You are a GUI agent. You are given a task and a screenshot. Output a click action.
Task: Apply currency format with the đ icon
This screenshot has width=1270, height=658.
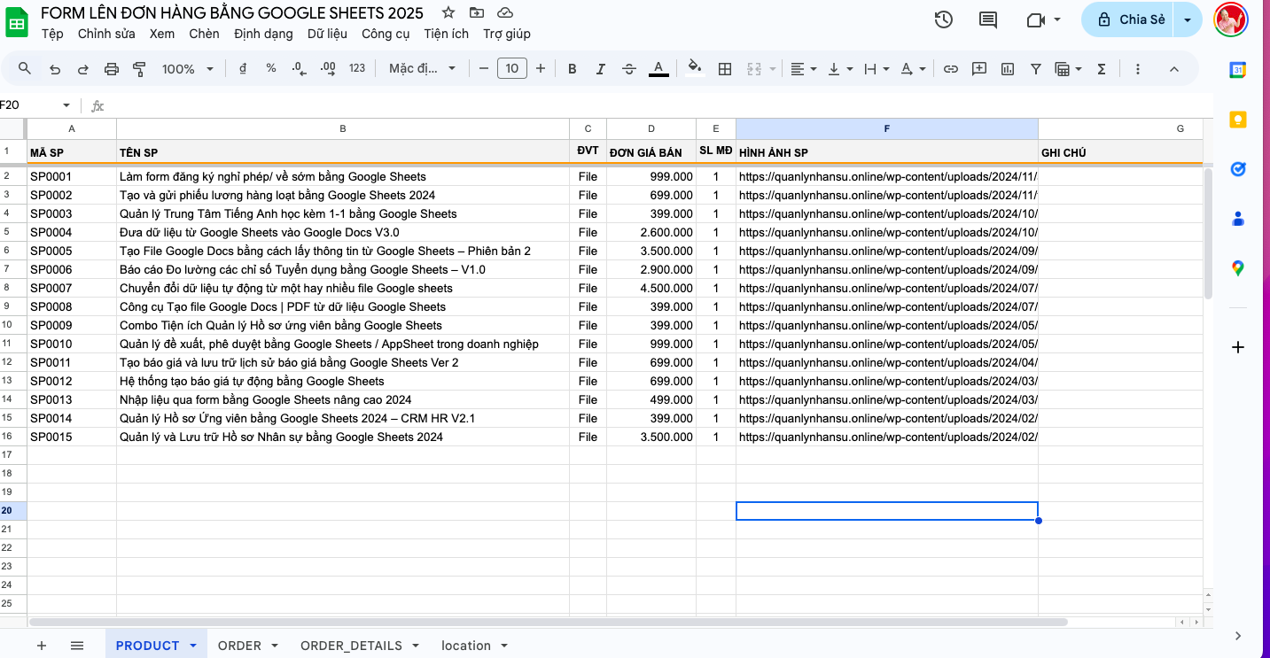[242, 68]
